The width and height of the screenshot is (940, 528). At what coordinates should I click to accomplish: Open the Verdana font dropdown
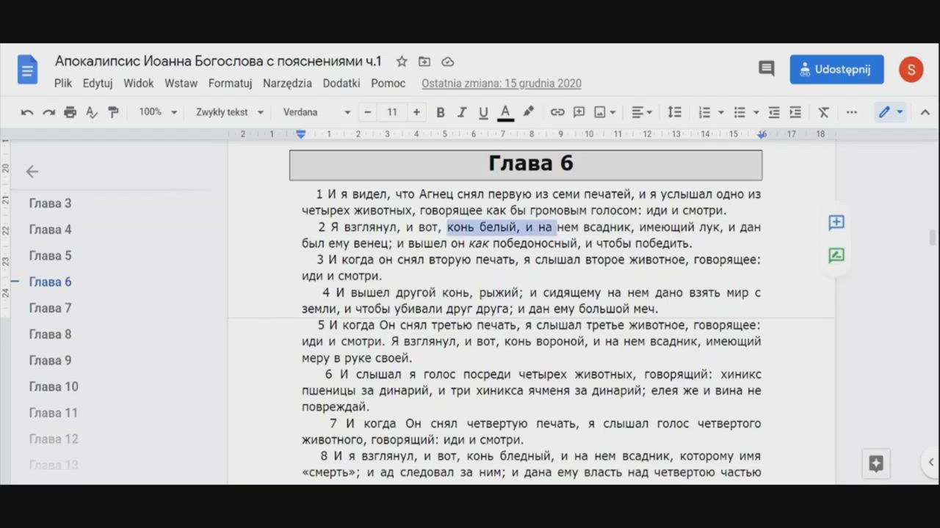click(317, 112)
